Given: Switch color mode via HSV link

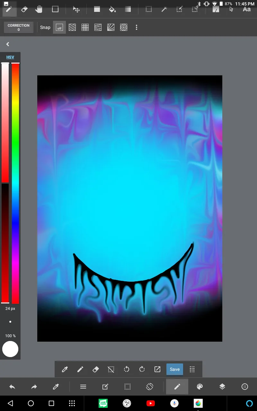Looking at the screenshot, I should [x=10, y=57].
